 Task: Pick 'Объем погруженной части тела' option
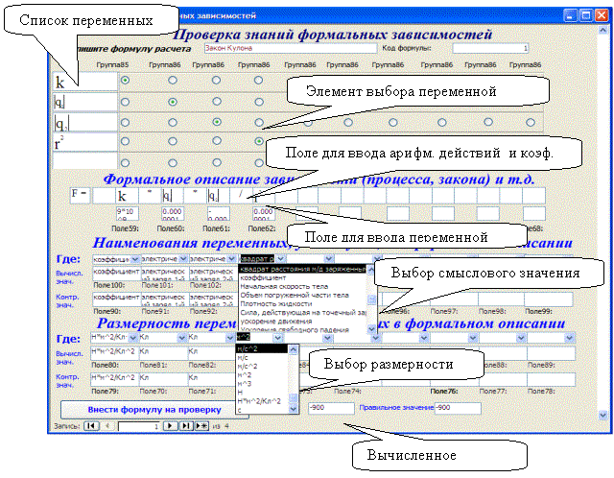(295, 295)
